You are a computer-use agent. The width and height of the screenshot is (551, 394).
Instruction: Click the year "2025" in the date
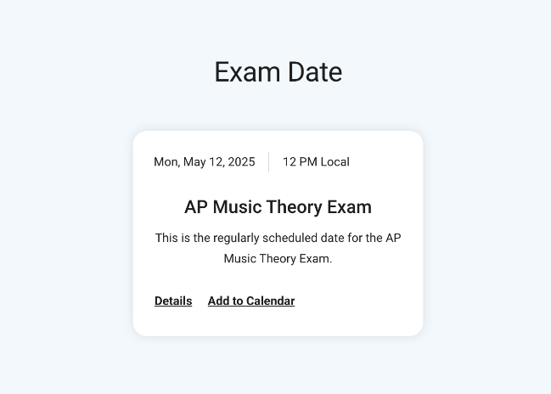[x=241, y=161]
